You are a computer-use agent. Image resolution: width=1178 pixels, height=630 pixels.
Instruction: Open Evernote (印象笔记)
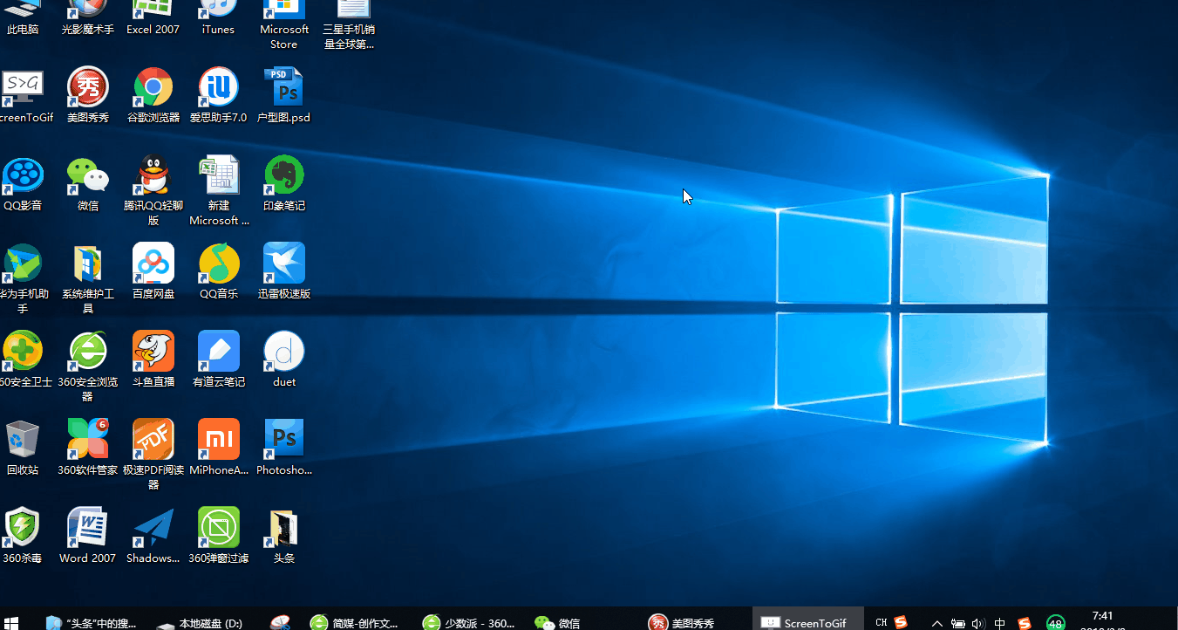click(x=283, y=173)
